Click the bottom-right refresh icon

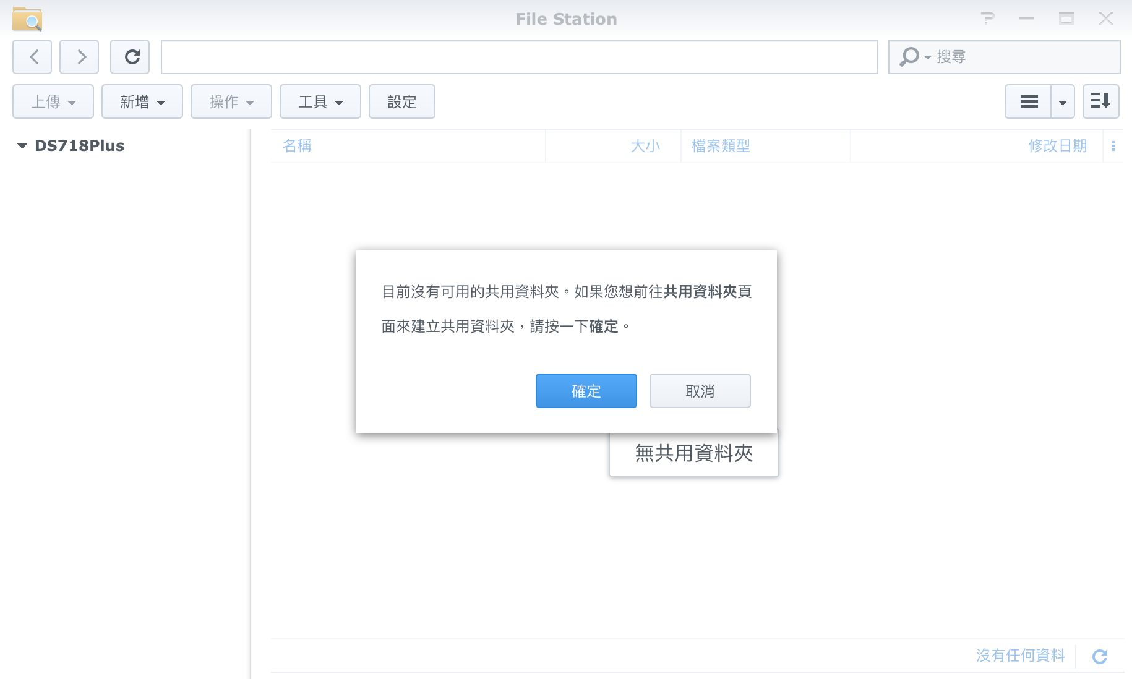click(x=1099, y=656)
